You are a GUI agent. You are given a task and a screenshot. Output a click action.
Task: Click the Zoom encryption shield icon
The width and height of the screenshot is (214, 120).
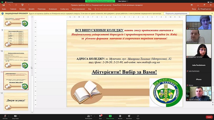point(2,2)
